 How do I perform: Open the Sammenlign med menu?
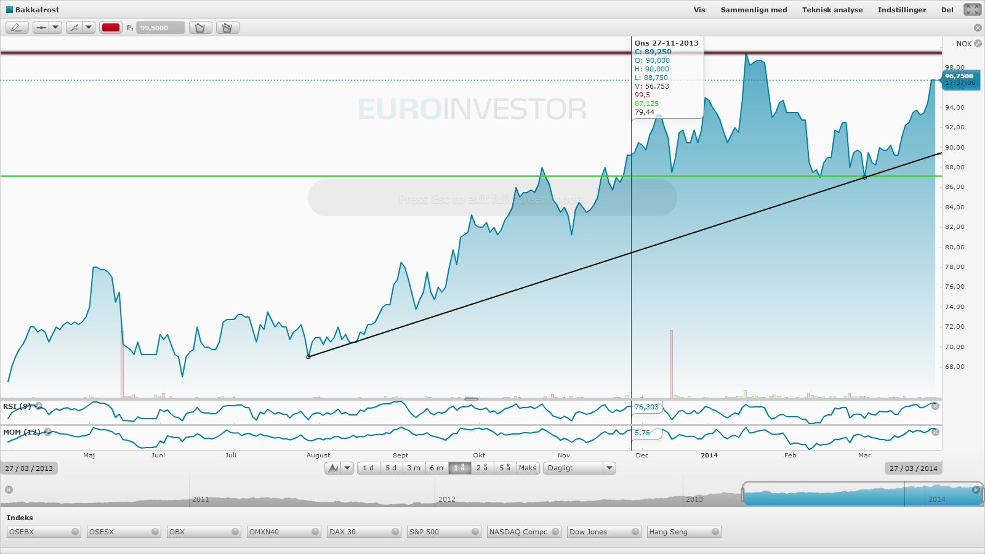point(754,10)
